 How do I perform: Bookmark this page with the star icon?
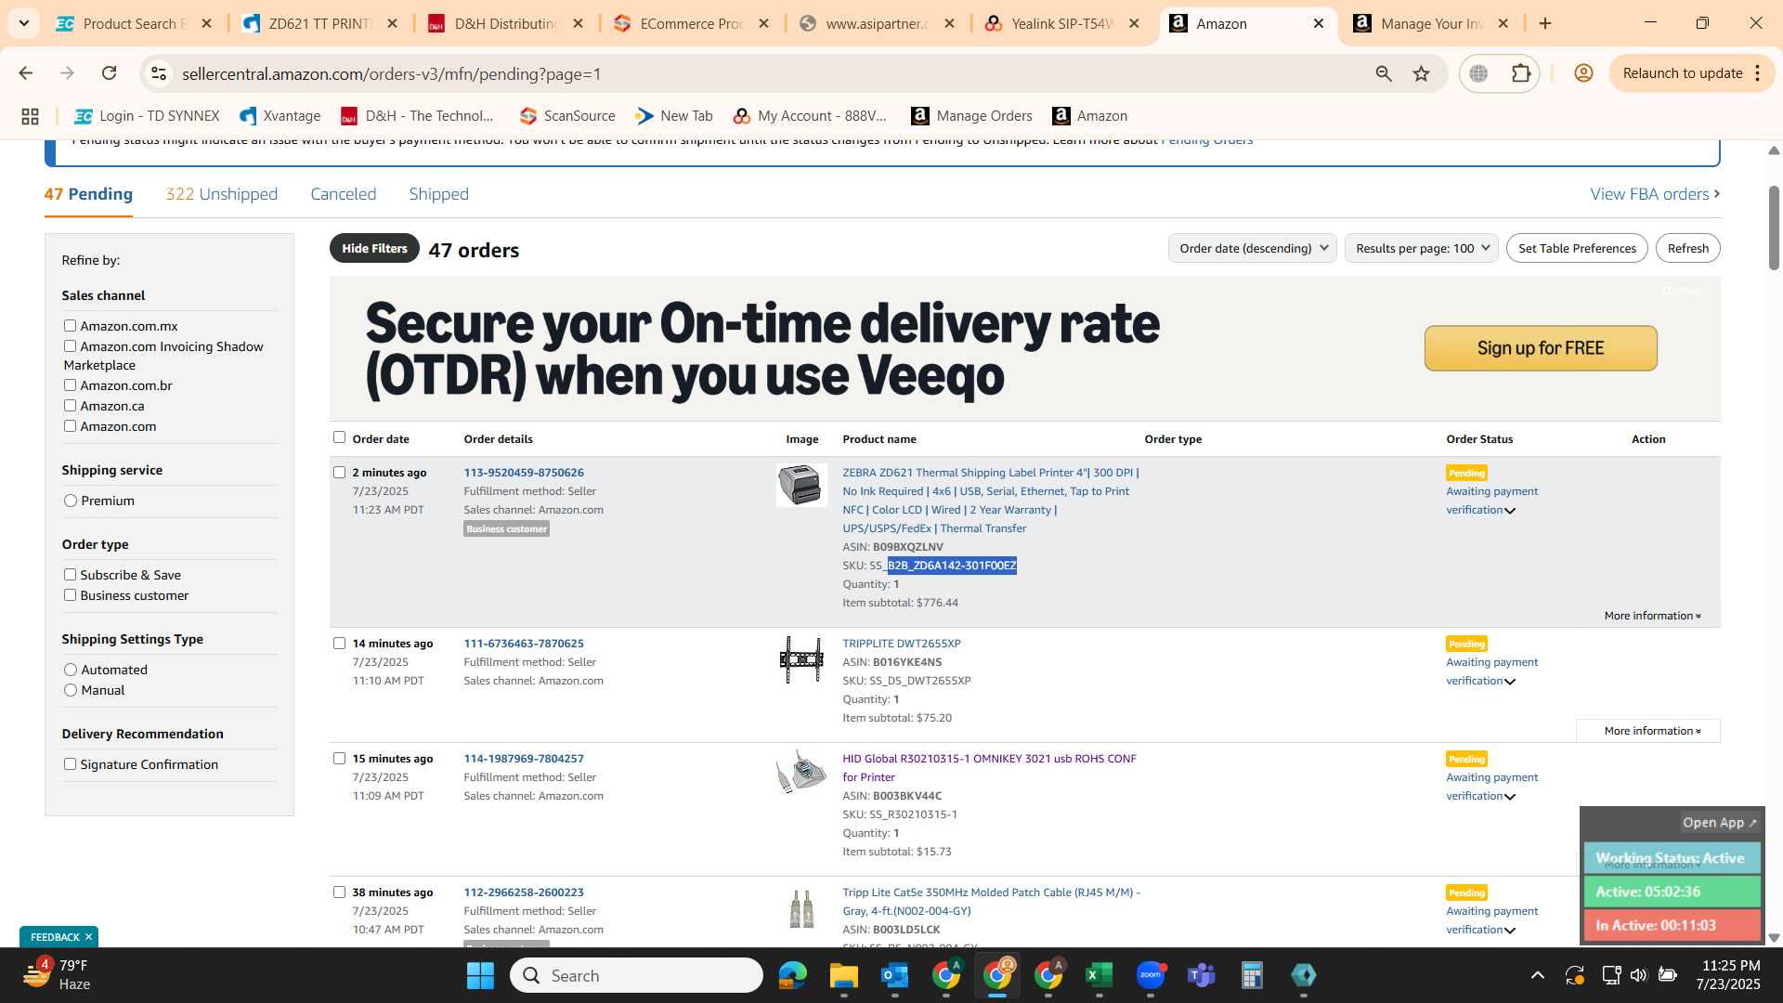point(1421,73)
